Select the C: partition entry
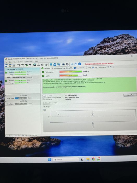 pos(23,97)
